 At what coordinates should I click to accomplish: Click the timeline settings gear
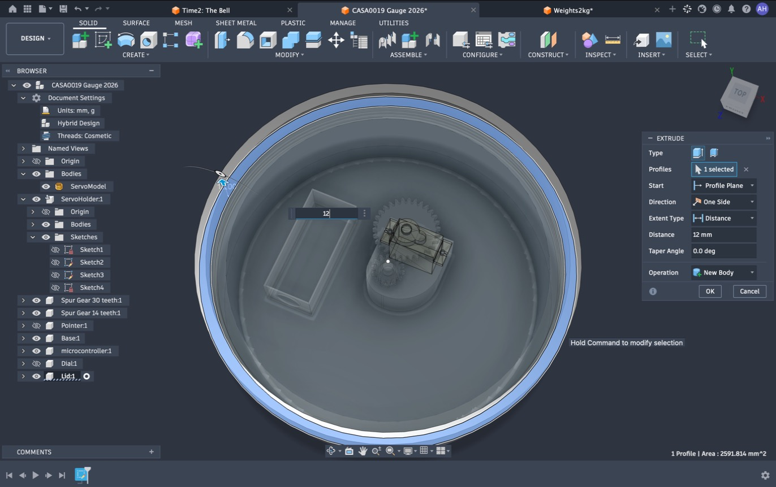pos(765,475)
